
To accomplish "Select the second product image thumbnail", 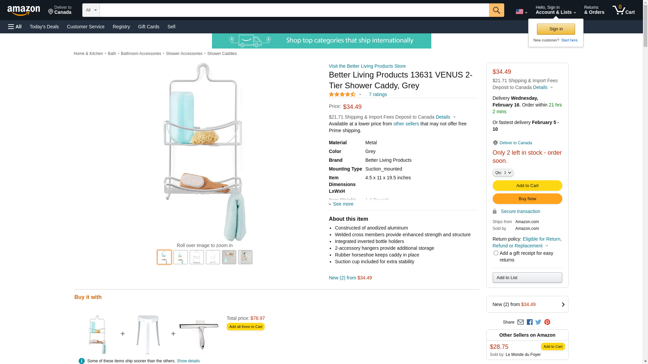I will [x=181, y=257].
